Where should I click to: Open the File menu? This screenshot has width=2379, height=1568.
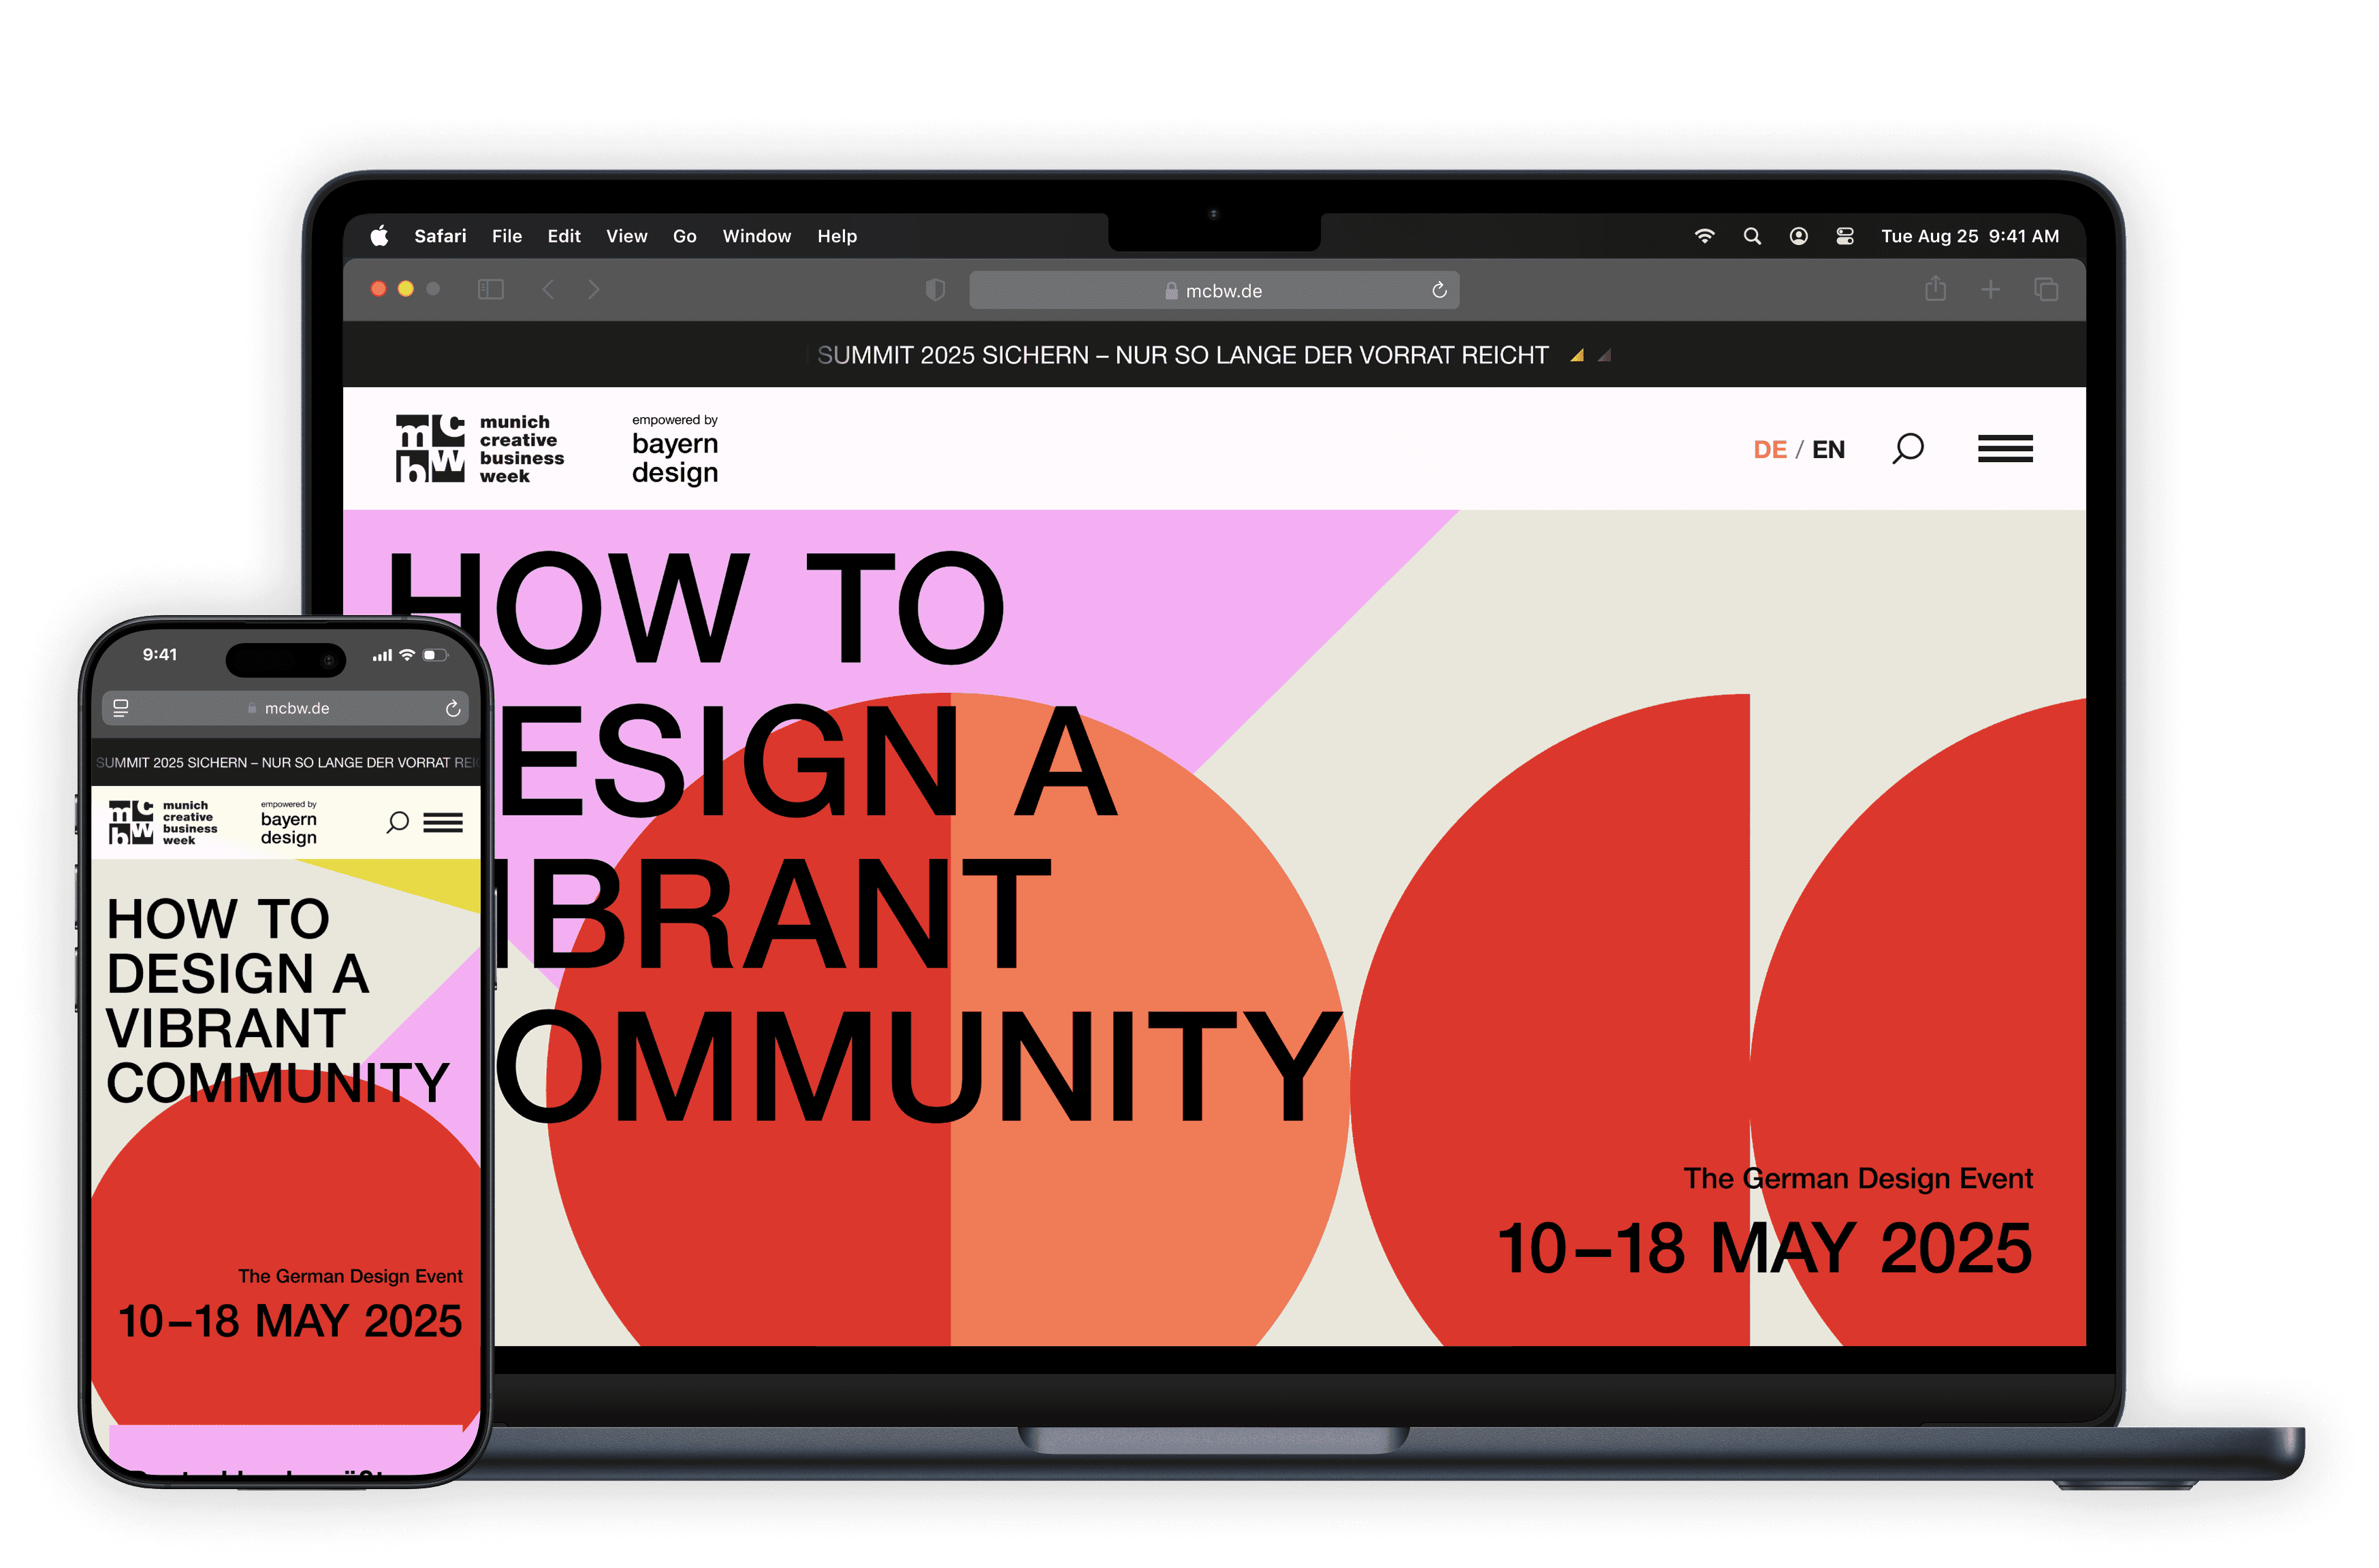coord(506,236)
